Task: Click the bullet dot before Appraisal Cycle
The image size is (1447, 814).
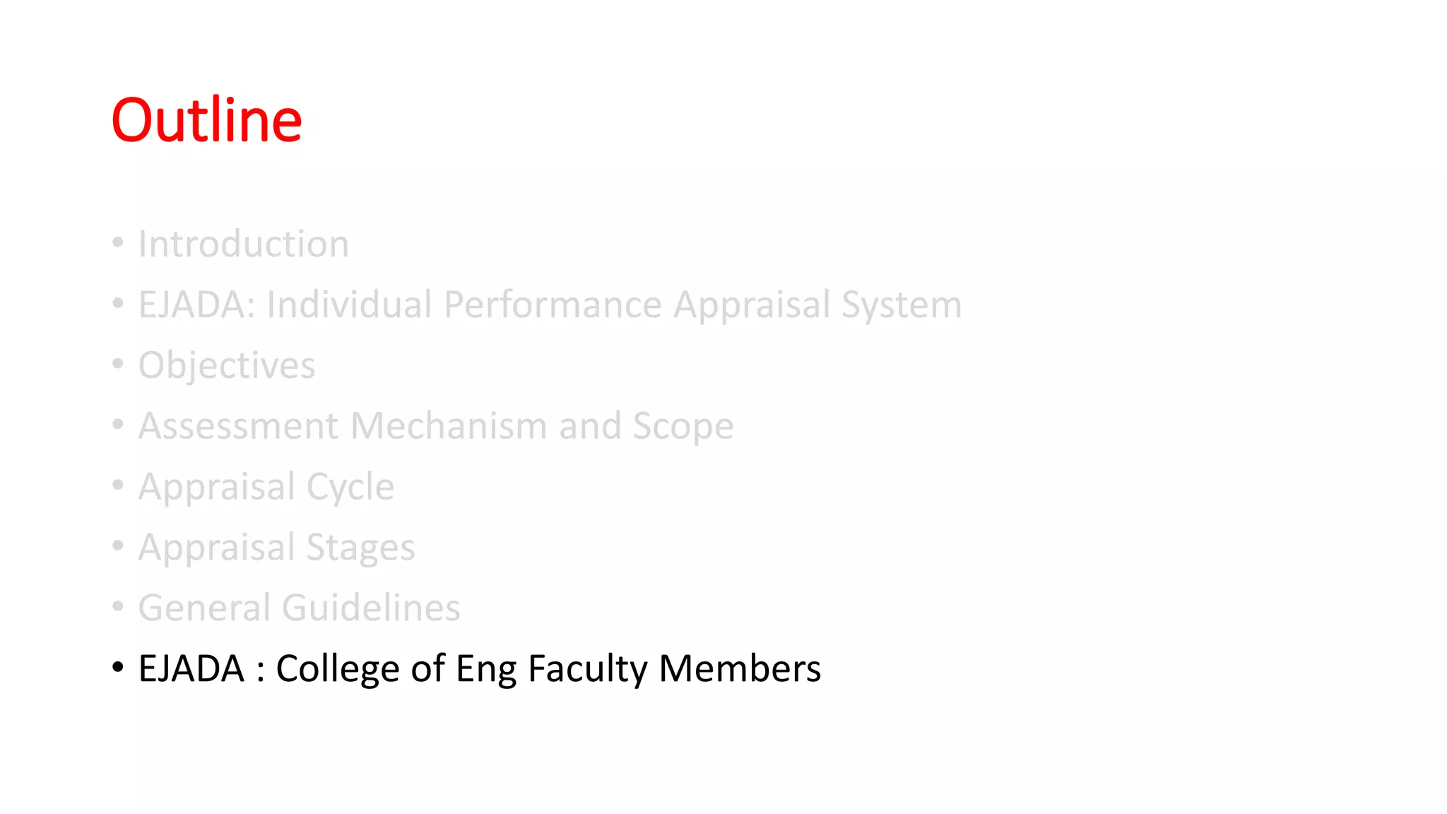Action: (118, 485)
